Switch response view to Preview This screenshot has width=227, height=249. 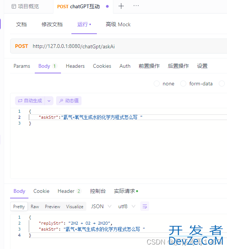52,207
